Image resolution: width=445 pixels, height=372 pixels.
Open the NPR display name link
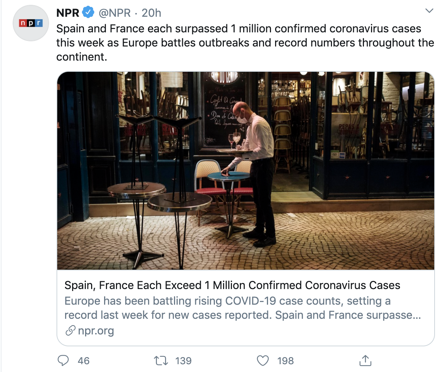click(x=68, y=13)
